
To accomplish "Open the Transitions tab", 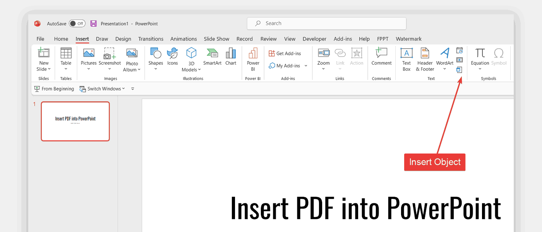I will [x=151, y=39].
